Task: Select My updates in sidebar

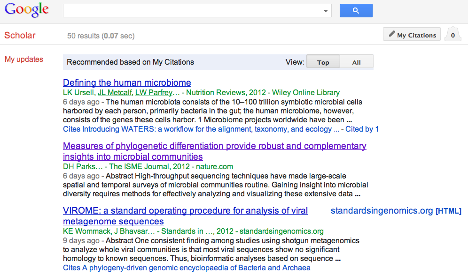Action: (24, 59)
